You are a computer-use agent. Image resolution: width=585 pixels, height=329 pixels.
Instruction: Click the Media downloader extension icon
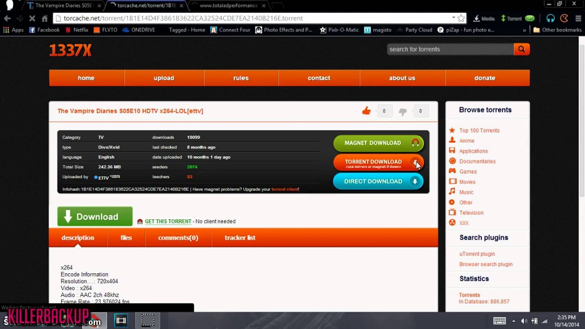coord(484,18)
